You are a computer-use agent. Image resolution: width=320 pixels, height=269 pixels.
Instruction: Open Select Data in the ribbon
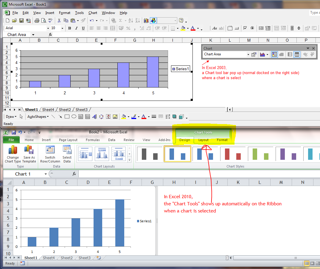point(67,154)
